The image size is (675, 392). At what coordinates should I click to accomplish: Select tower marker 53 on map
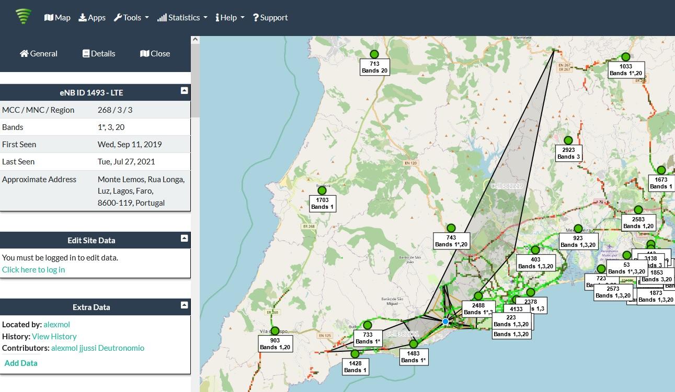click(x=627, y=255)
